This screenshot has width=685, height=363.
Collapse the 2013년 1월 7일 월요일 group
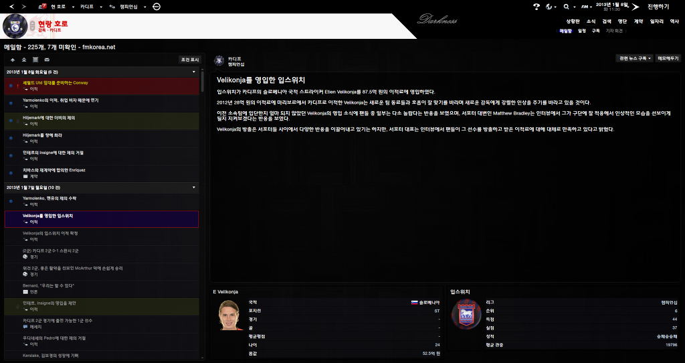[194, 187]
